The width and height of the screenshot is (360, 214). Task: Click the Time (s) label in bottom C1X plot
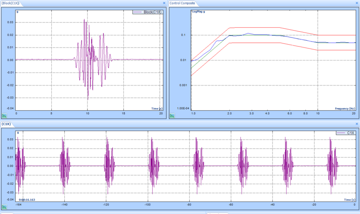coord(348,199)
